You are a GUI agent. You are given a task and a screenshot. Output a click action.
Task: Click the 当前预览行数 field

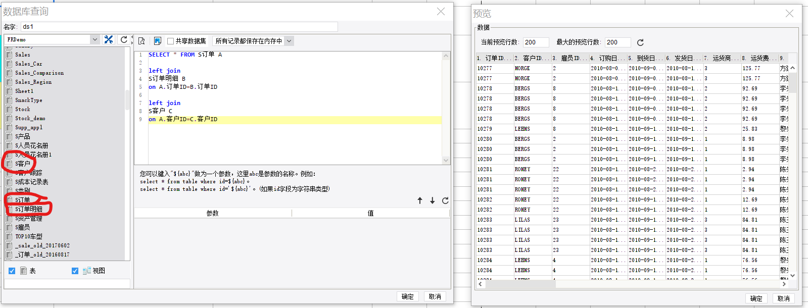[x=536, y=42]
